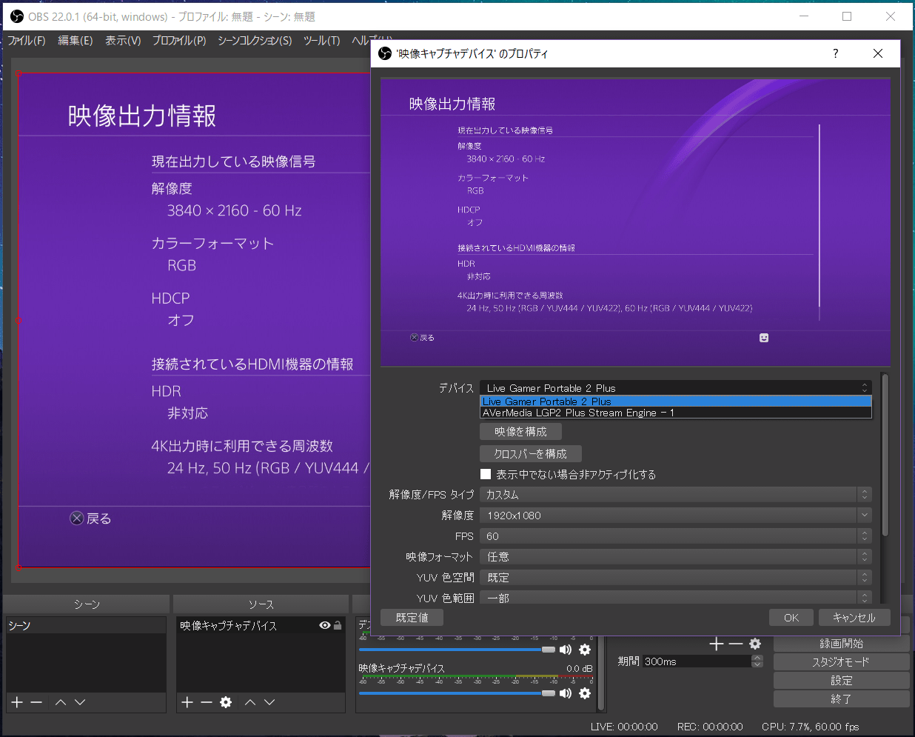Add a new scene with the plus icon

pyautogui.click(x=17, y=702)
